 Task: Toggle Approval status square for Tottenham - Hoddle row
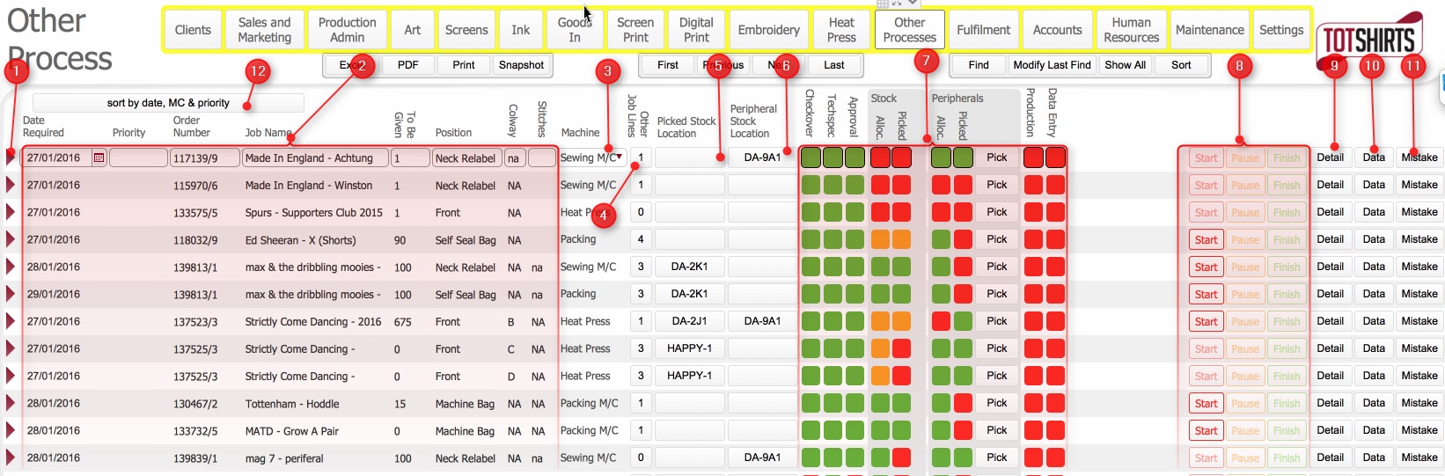pos(854,403)
